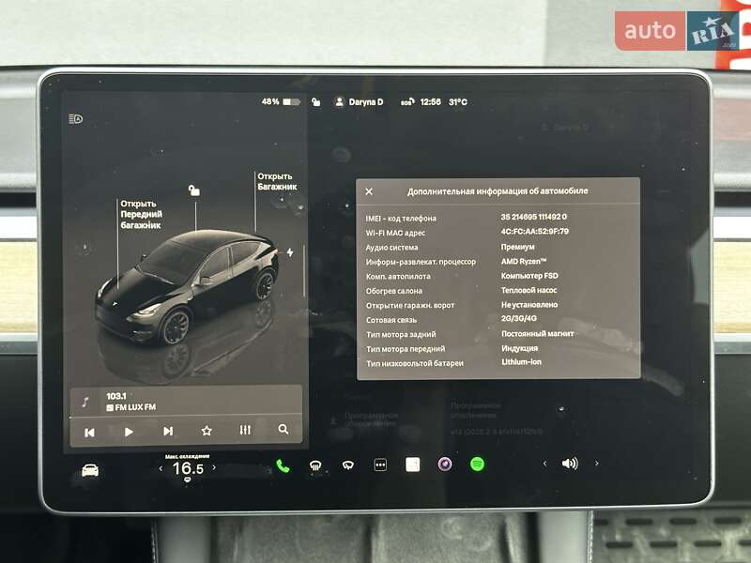Enable front windshield defrost
The width and height of the screenshot is (751, 563).
[316, 466]
